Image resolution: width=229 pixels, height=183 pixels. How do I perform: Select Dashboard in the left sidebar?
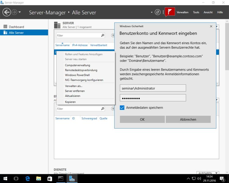16,27
